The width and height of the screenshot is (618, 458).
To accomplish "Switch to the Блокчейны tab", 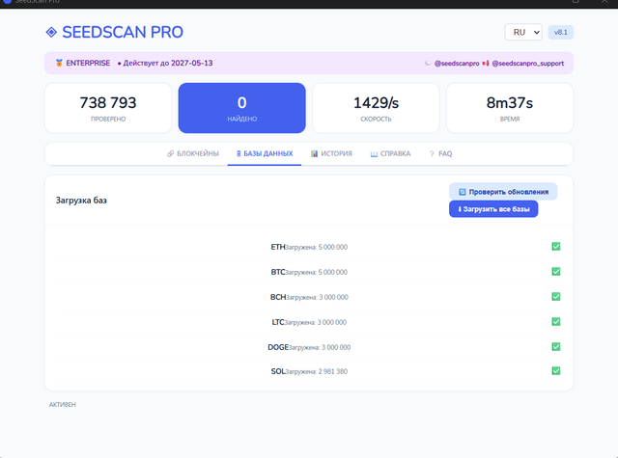I will (x=193, y=153).
